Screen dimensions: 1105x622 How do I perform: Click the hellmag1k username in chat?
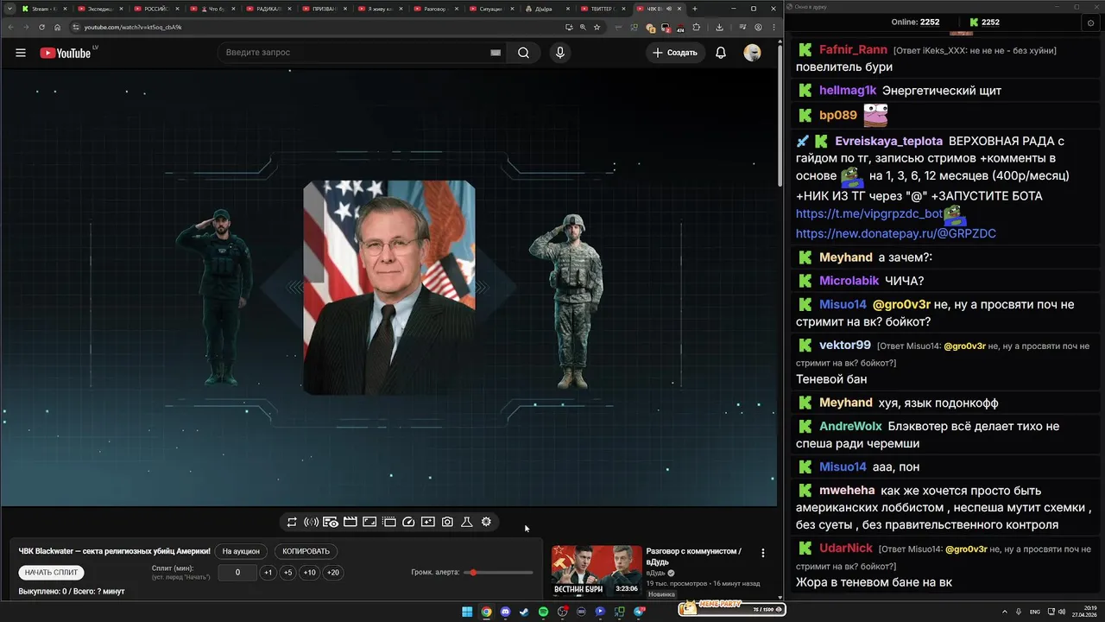[848, 91]
